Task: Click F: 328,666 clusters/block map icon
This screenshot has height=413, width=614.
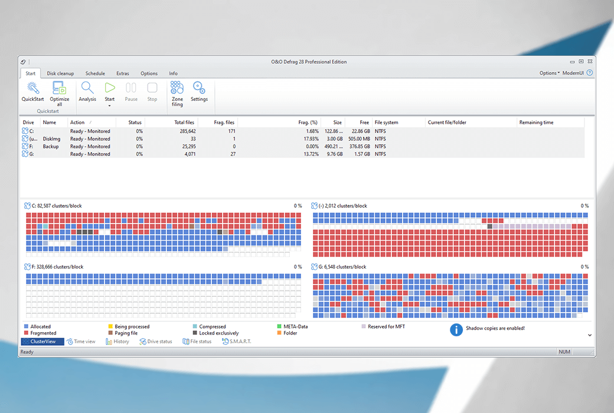Action: [x=27, y=267]
